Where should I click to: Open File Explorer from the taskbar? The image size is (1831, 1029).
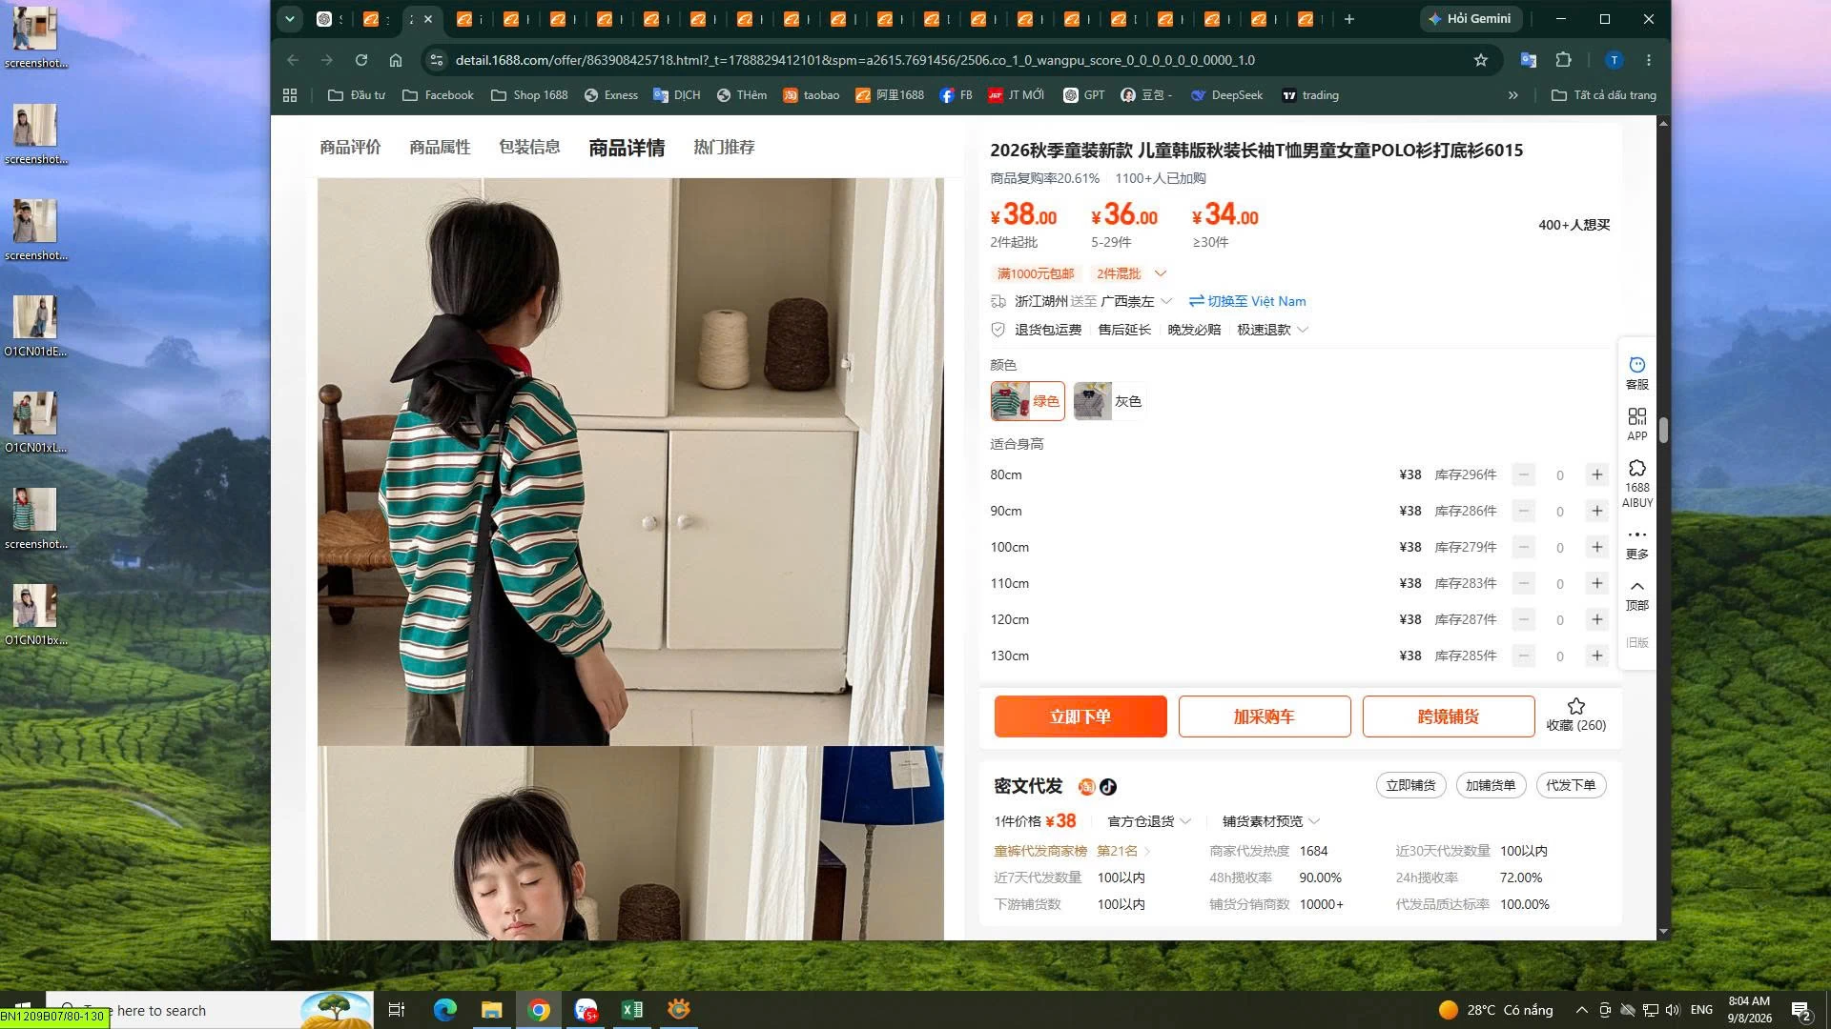pos(491,1010)
